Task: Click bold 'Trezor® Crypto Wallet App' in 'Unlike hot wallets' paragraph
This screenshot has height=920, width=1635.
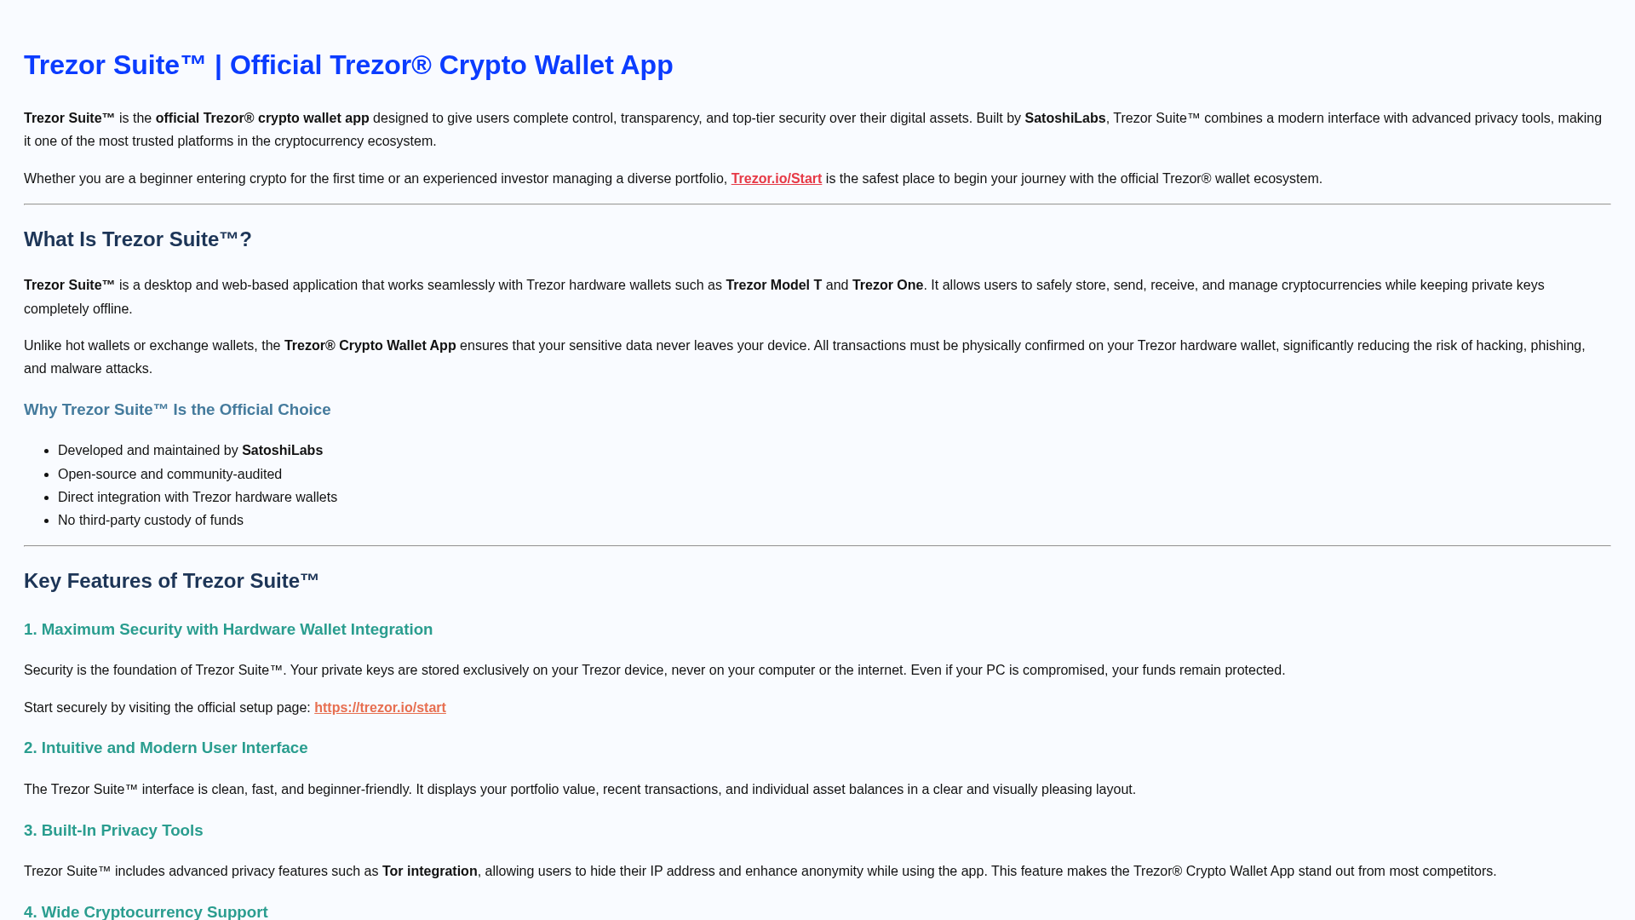Action: pyautogui.click(x=370, y=346)
